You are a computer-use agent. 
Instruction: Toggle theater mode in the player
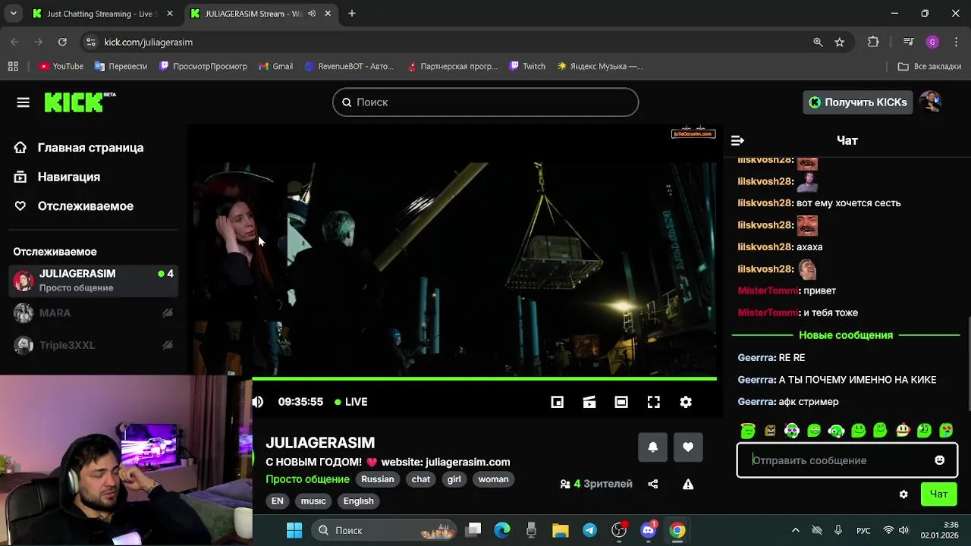pyautogui.click(x=621, y=402)
